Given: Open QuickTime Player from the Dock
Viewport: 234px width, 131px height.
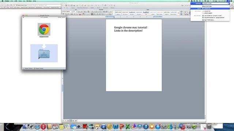Looking at the screenshot, I should point(103,127).
